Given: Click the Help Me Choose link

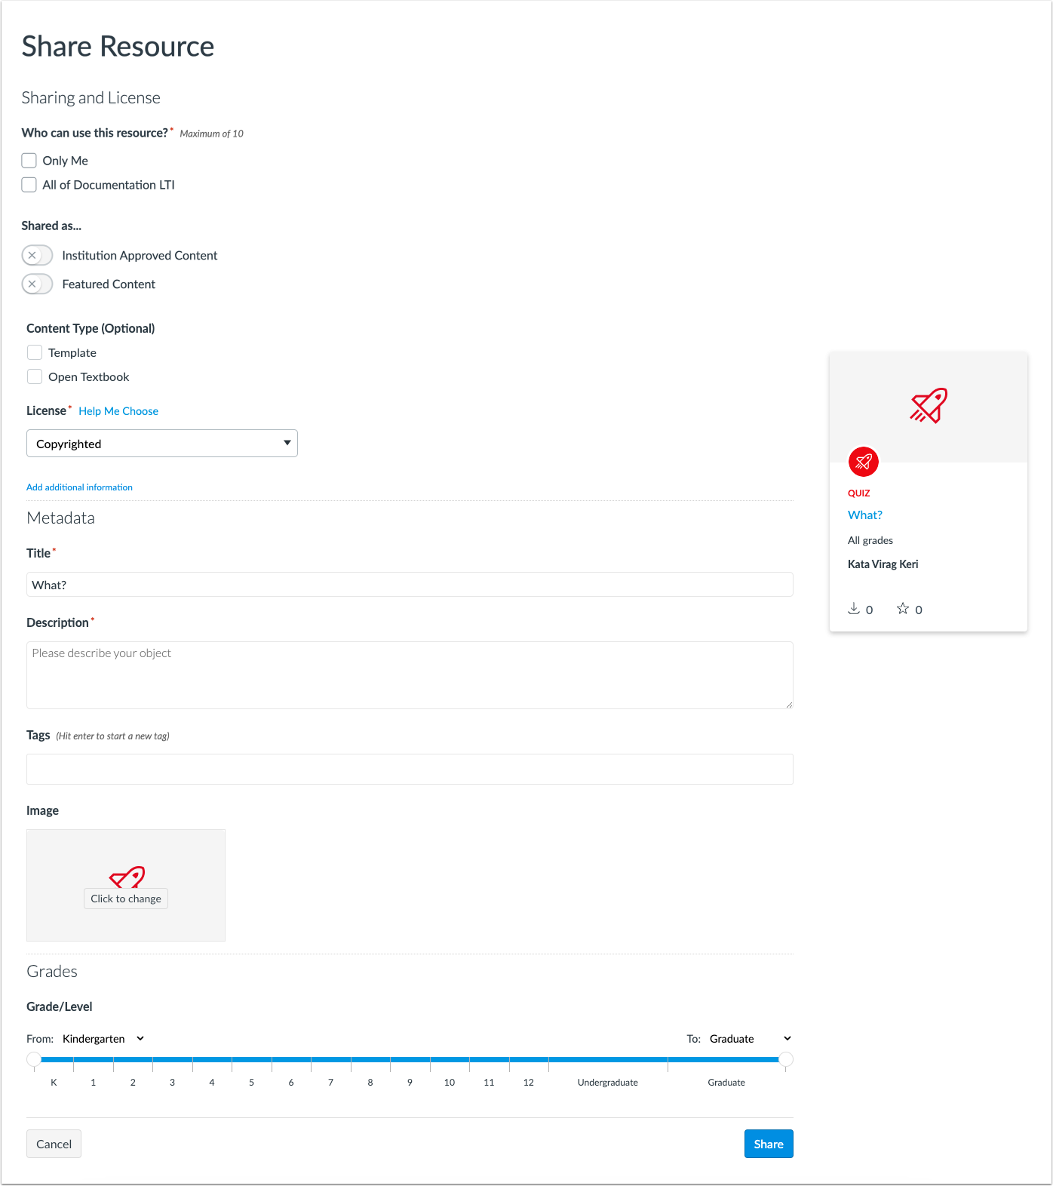Looking at the screenshot, I should (x=118, y=411).
